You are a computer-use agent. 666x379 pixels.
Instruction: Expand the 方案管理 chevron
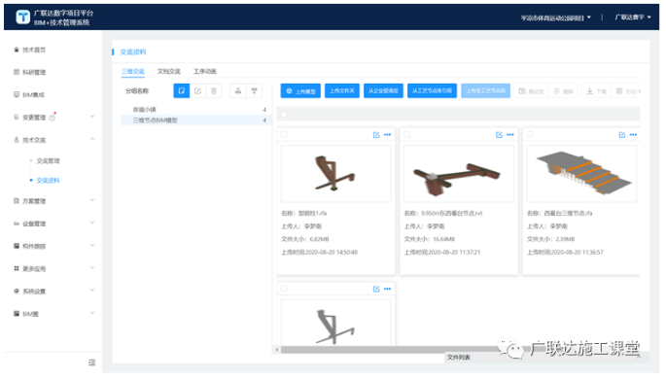click(92, 200)
